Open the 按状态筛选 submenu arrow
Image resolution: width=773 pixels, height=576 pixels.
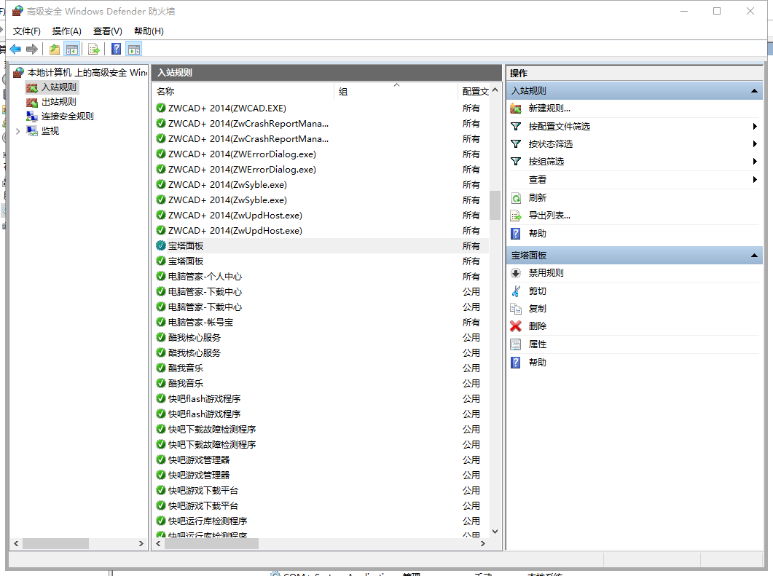click(x=755, y=144)
